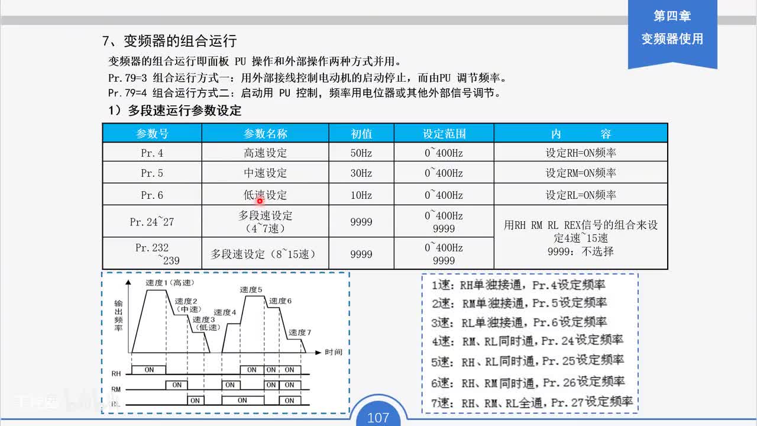Click the "速度6" label in the chart
The width and height of the screenshot is (757, 426).
(x=280, y=301)
